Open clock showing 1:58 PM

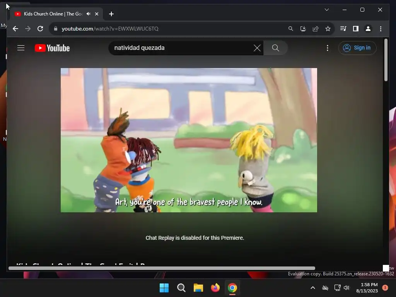[367, 288]
